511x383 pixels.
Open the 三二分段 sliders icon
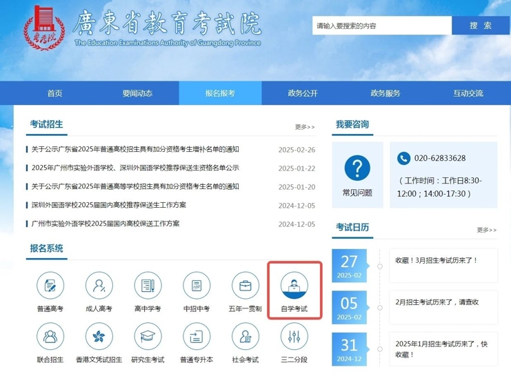(x=294, y=336)
